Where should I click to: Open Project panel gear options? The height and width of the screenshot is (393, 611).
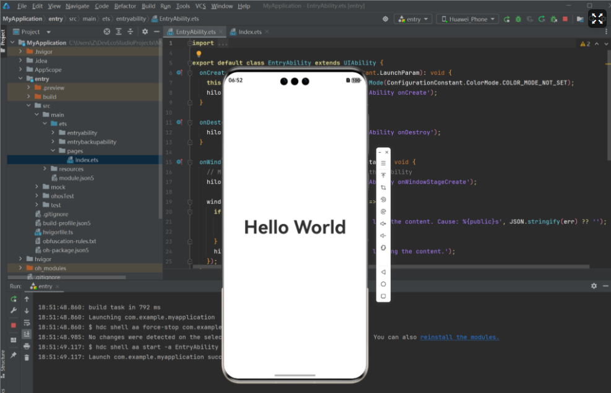(145, 32)
